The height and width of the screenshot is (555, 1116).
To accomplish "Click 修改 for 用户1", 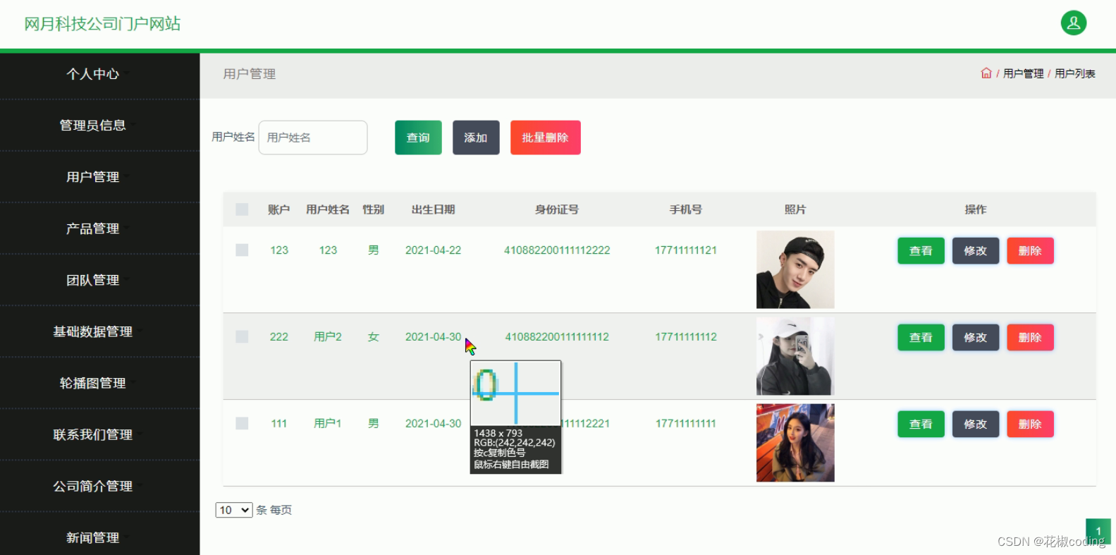I will 976,424.
